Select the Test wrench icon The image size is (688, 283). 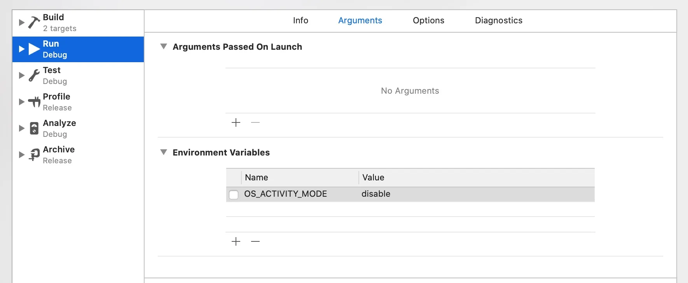(x=34, y=75)
